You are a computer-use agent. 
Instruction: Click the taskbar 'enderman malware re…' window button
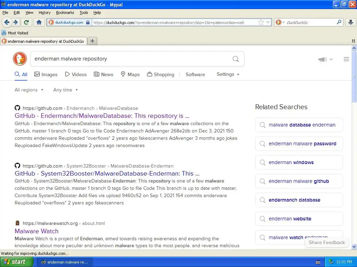coord(65,262)
